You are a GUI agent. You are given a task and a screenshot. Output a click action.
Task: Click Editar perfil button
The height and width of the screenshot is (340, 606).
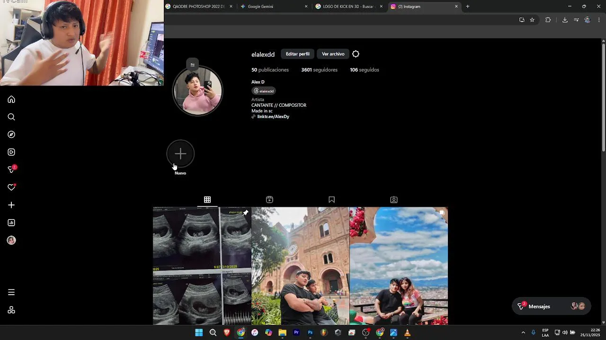[297, 54]
